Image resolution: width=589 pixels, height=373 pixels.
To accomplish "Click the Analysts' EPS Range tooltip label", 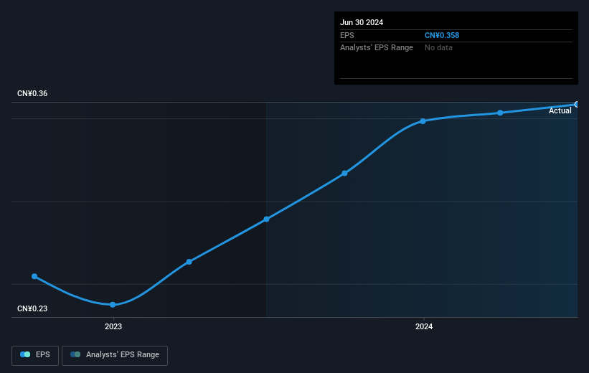I will [x=377, y=48].
